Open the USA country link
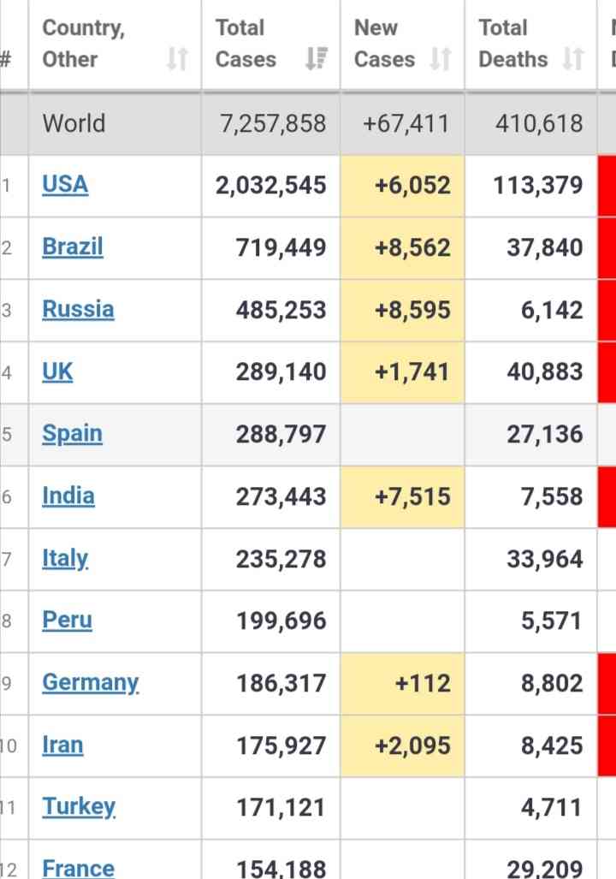The height and width of the screenshot is (879, 616). [65, 184]
